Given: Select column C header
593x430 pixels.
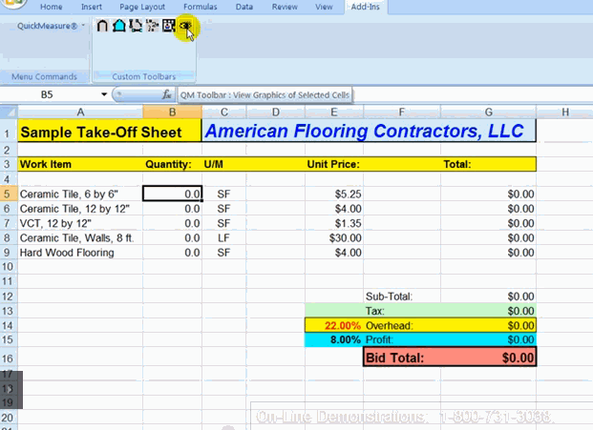Looking at the screenshot, I should 223,113.
